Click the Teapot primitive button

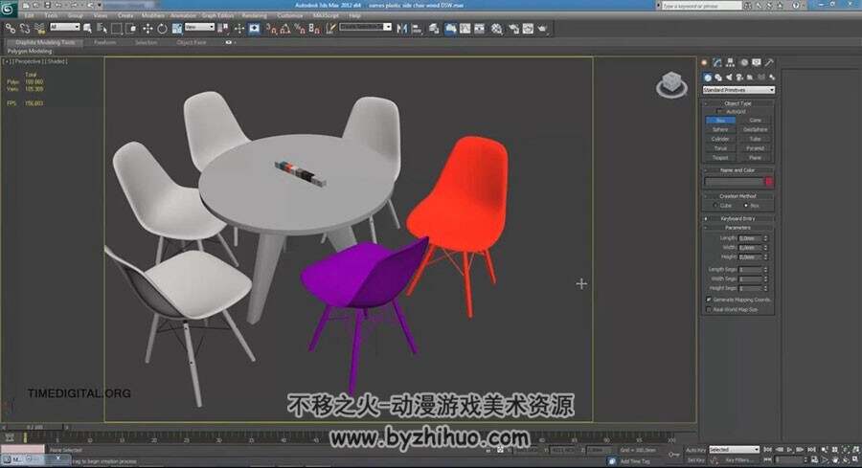pos(720,158)
